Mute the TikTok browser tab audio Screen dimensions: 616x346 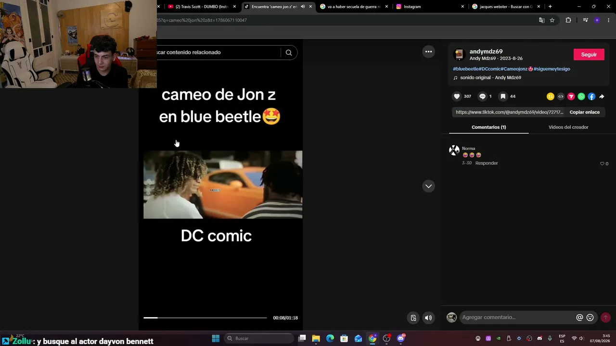(303, 7)
